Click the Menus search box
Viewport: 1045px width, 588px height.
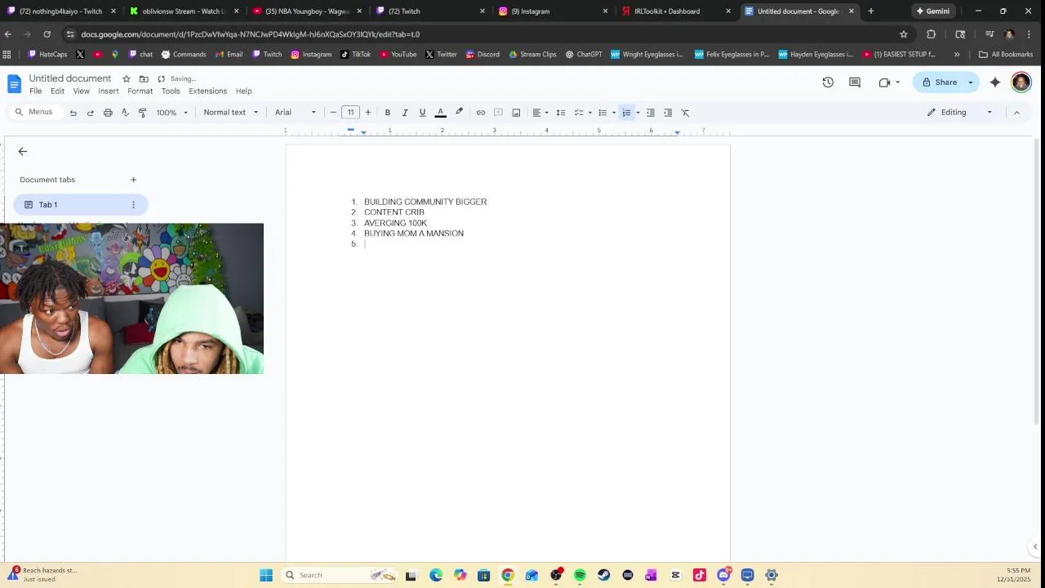[34, 112]
